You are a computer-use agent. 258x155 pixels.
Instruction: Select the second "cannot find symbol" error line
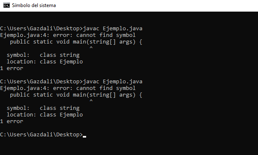68,88
